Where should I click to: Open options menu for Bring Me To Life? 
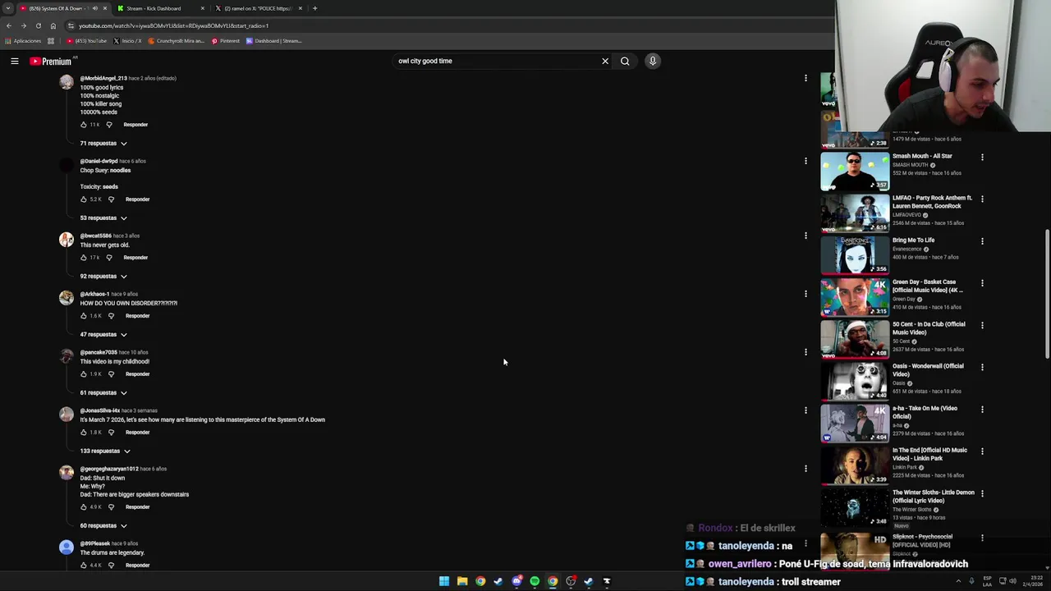pos(982,241)
